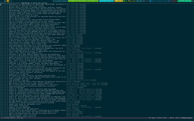Image resolution: width=194 pixels, height=121 pixels.
Task: Open 'Cherry XTRFY M68 Wireless Review' entry
Action: 37,51
